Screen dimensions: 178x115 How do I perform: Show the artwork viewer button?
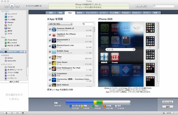pos(23,113)
